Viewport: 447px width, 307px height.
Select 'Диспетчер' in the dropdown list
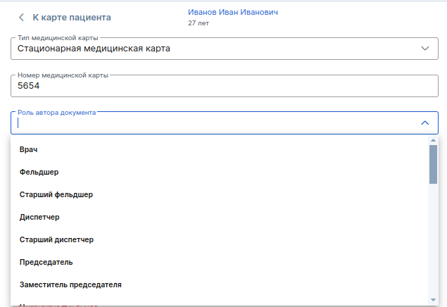click(x=39, y=217)
